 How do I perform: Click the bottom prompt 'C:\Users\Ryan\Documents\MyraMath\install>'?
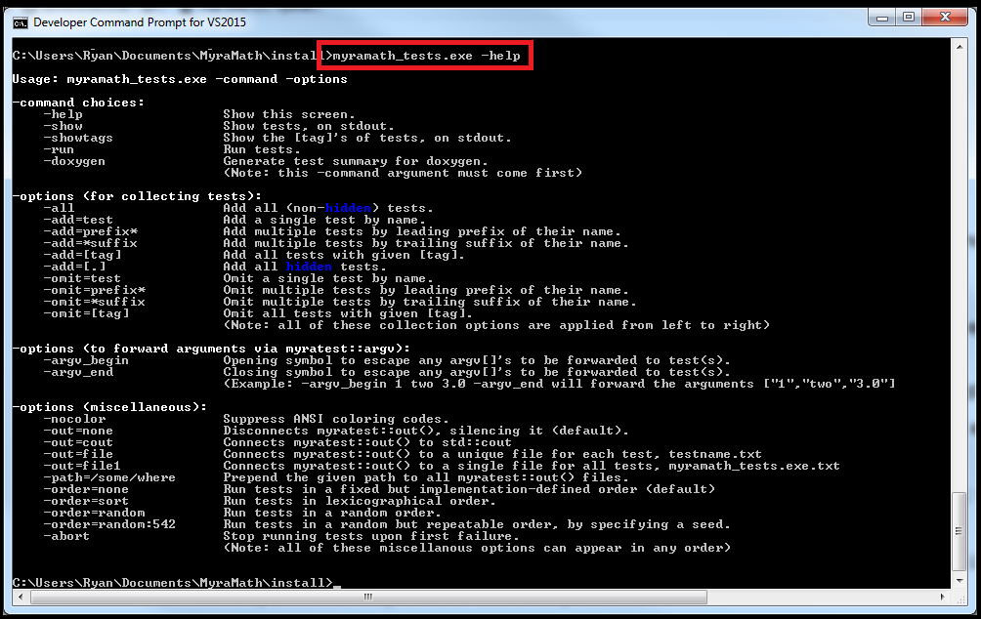click(173, 583)
